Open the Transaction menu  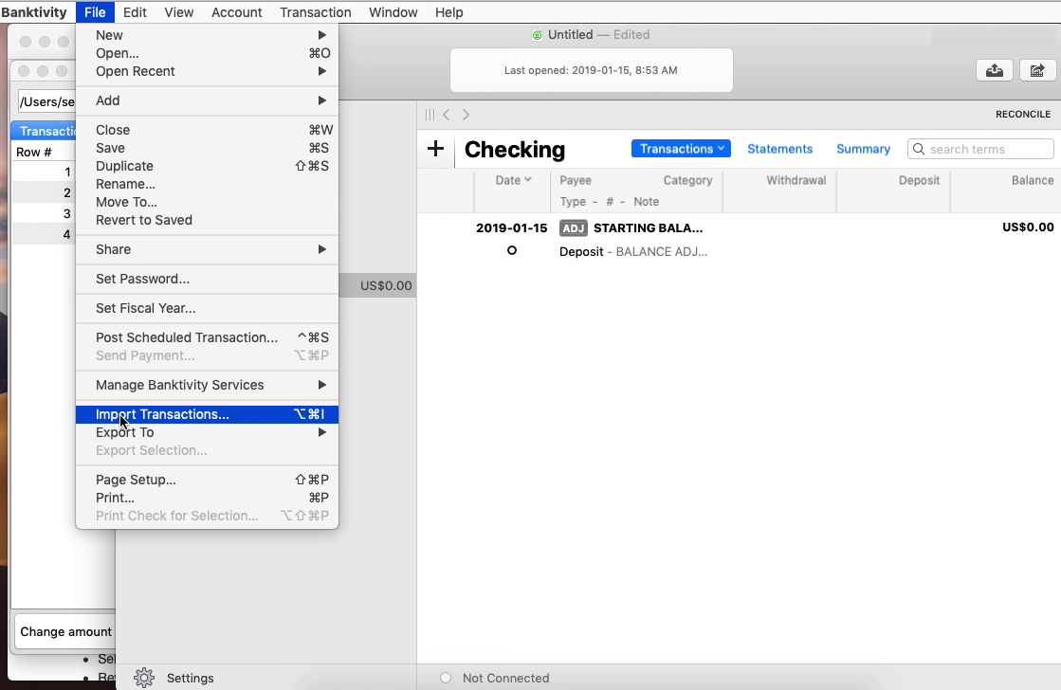(x=316, y=12)
